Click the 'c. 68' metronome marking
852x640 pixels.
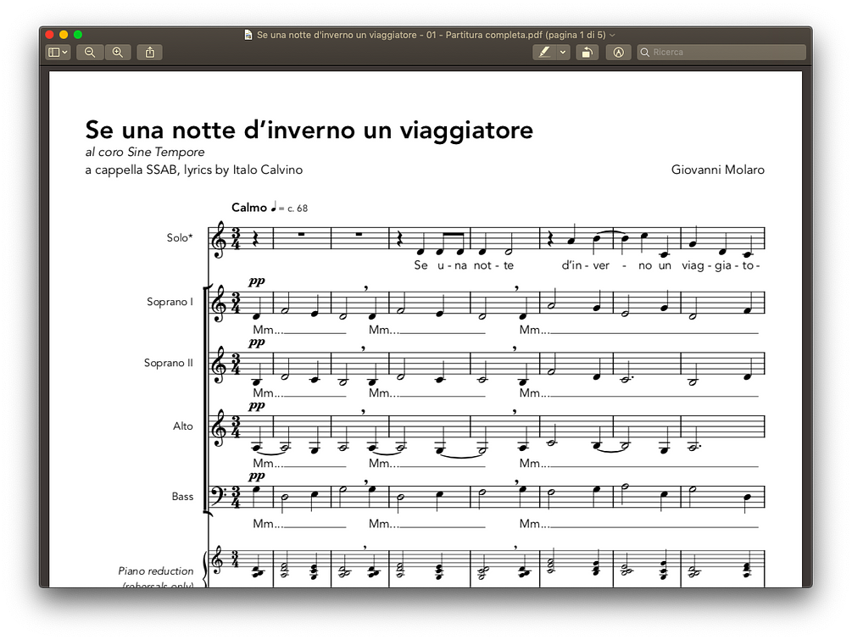pyautogui.click(x=298, y=208)
